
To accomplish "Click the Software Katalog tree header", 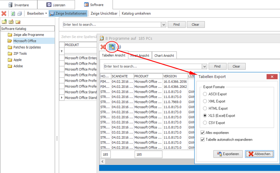I will 28,29.
